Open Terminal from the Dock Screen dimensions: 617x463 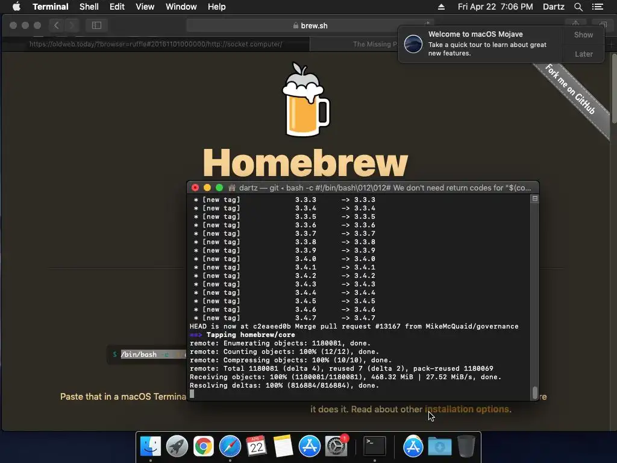pyautogui.click(x=374, y=447)
